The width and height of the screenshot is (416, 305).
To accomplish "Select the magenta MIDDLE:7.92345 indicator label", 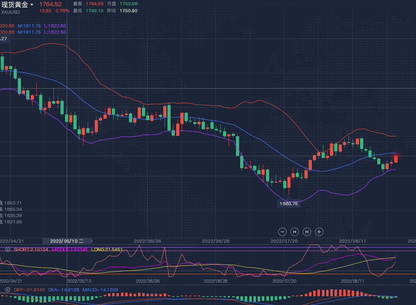I will (70, 249).
